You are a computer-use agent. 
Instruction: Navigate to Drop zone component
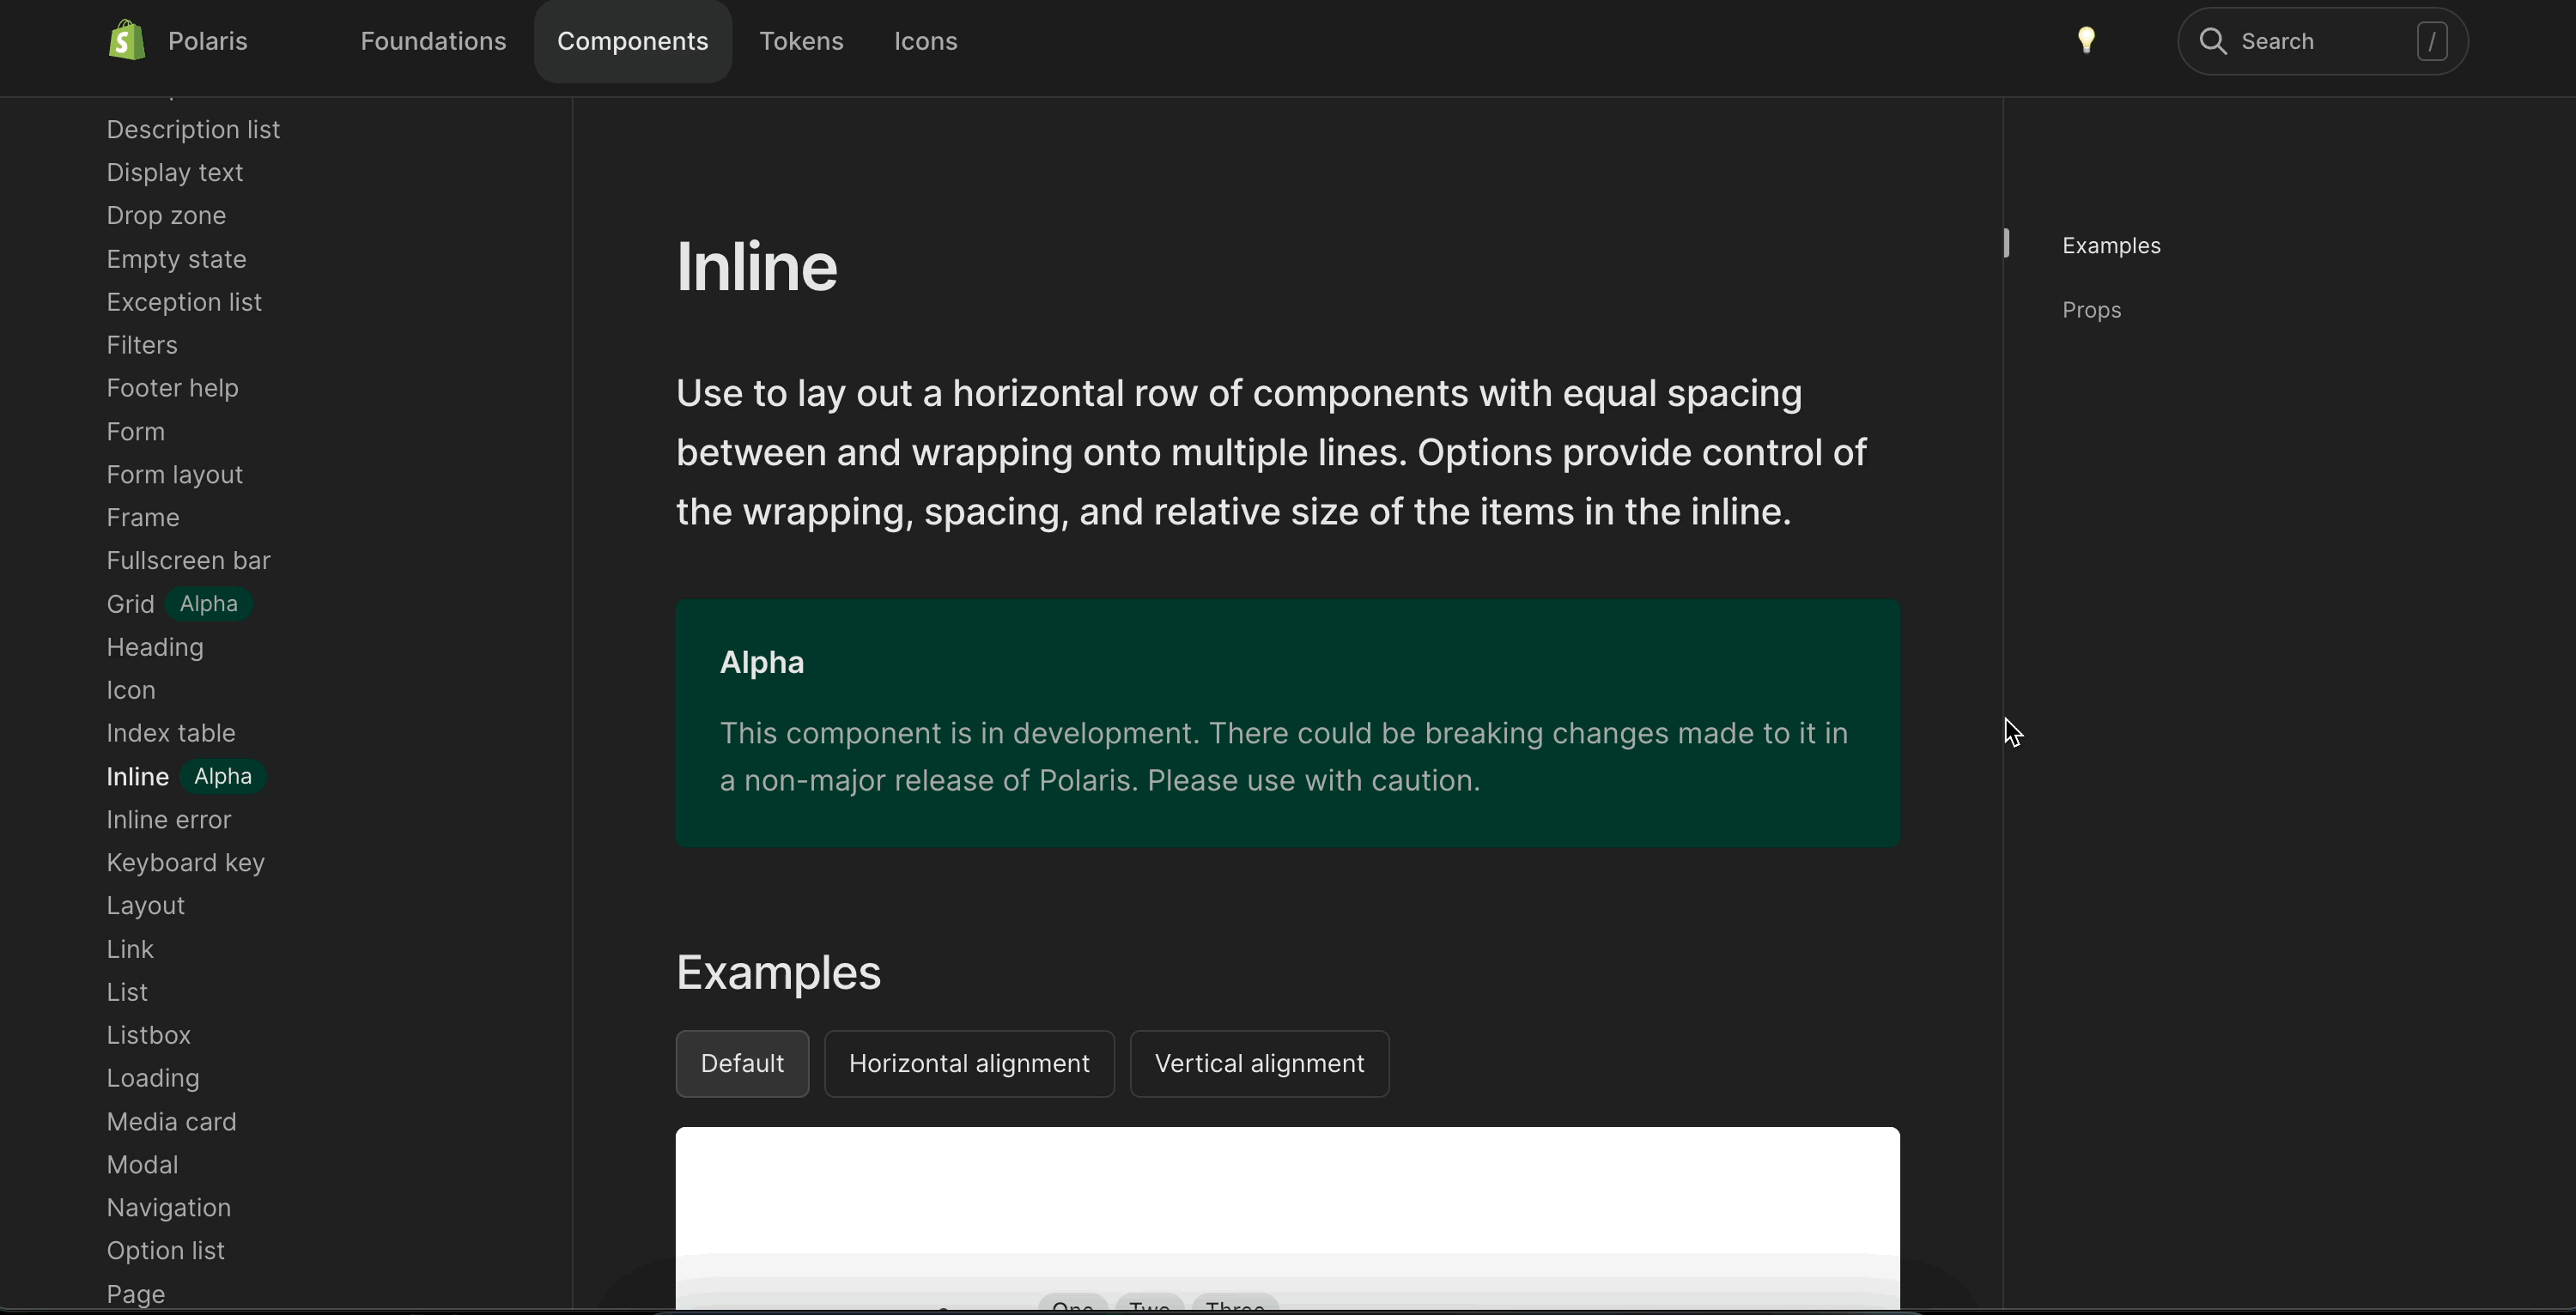(166, 216)
